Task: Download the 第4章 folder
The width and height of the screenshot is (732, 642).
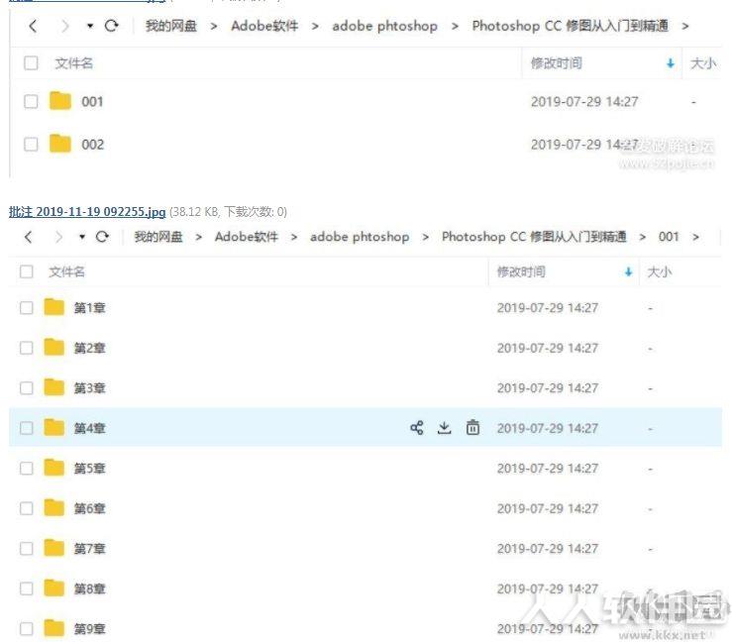Action: tap(445, 428)
